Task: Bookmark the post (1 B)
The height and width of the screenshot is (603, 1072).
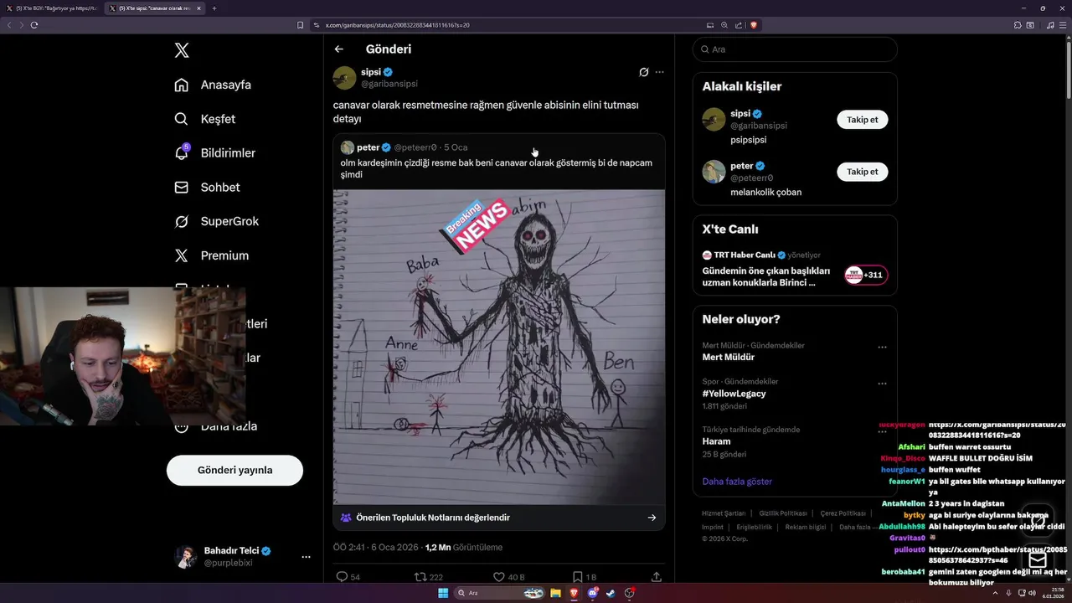Action: coord(584,577)
